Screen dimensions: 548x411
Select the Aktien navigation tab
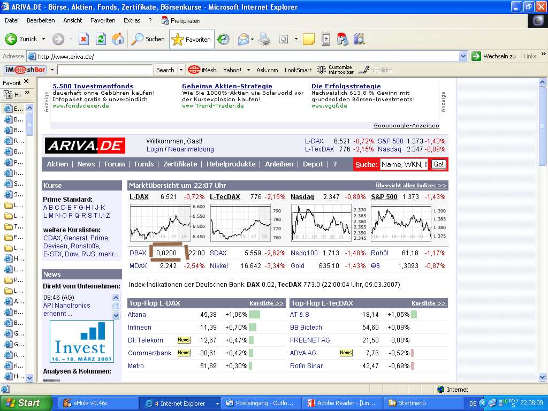(x=57, y=164)
